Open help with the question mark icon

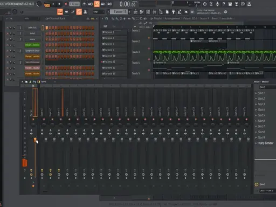224,4
